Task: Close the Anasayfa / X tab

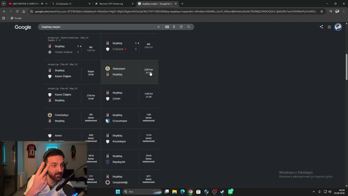Action: [89, 4]
